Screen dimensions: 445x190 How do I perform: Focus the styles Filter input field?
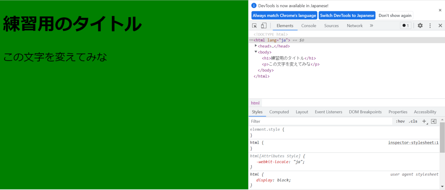(320, 121)
